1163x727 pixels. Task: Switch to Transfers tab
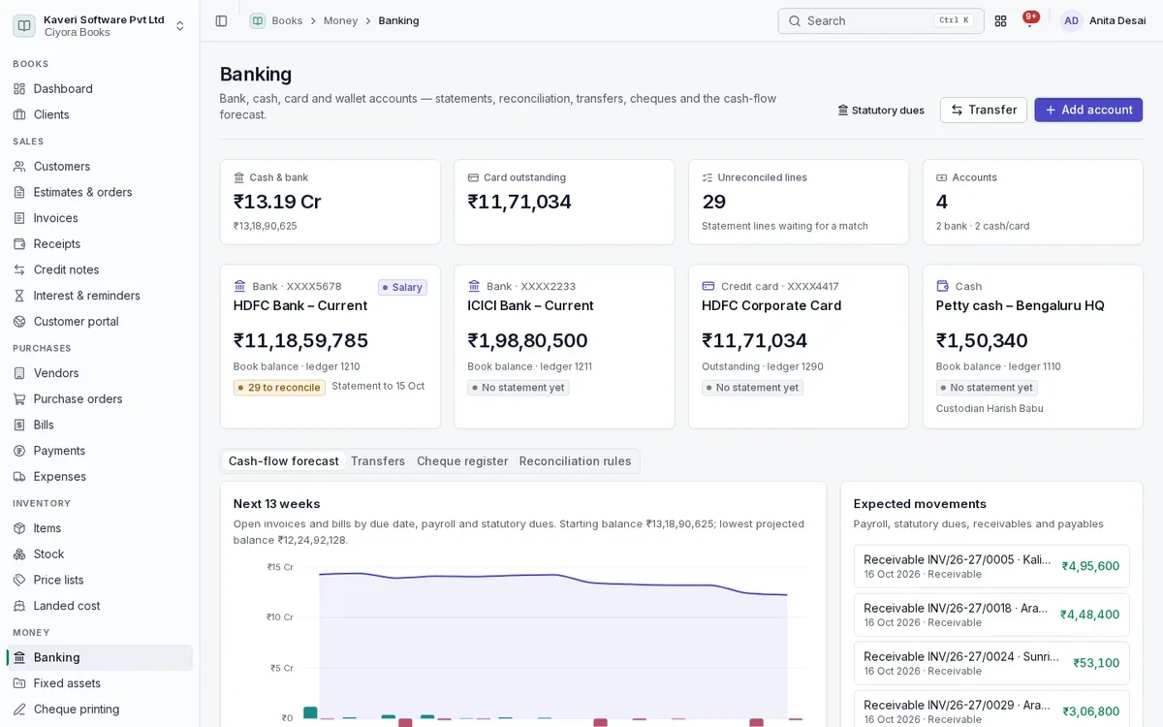[x=378, y=461]
